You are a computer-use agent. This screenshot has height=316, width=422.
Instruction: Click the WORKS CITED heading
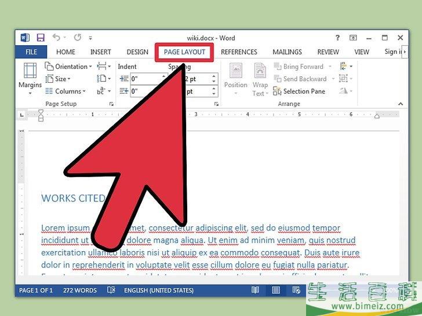click(x=73, y=199)
